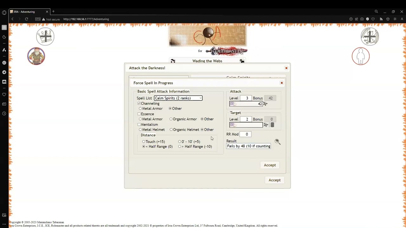The width and height of the screenshot is (406, 228).
Task: Open the sidebar heart bookmarks icon
Action: point(4,94)
